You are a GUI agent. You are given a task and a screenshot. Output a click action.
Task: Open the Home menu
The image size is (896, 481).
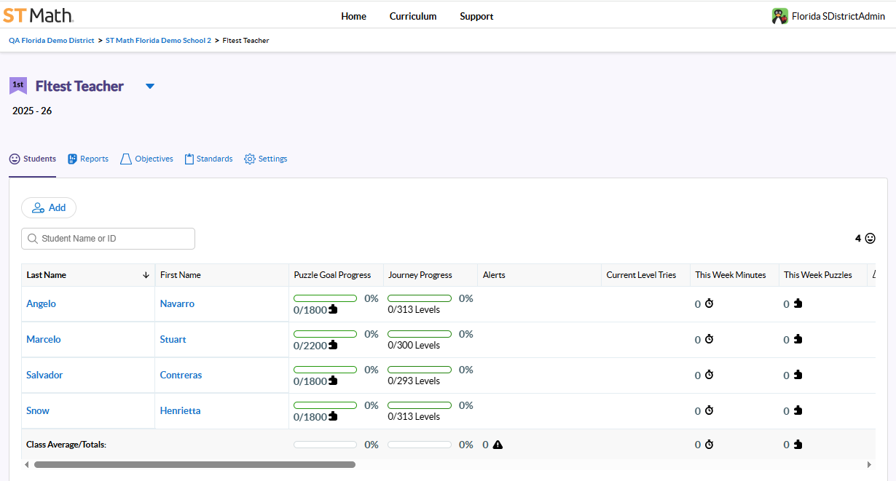click(354, 16)
